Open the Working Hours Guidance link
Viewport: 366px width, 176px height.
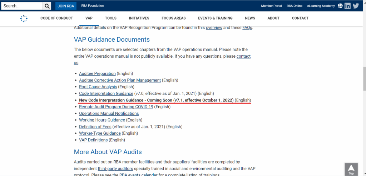102,120
